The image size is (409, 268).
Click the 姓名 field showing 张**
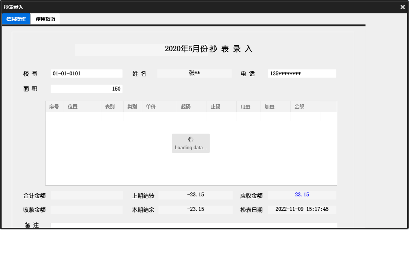pyautogui.click(x=194, y=73)
